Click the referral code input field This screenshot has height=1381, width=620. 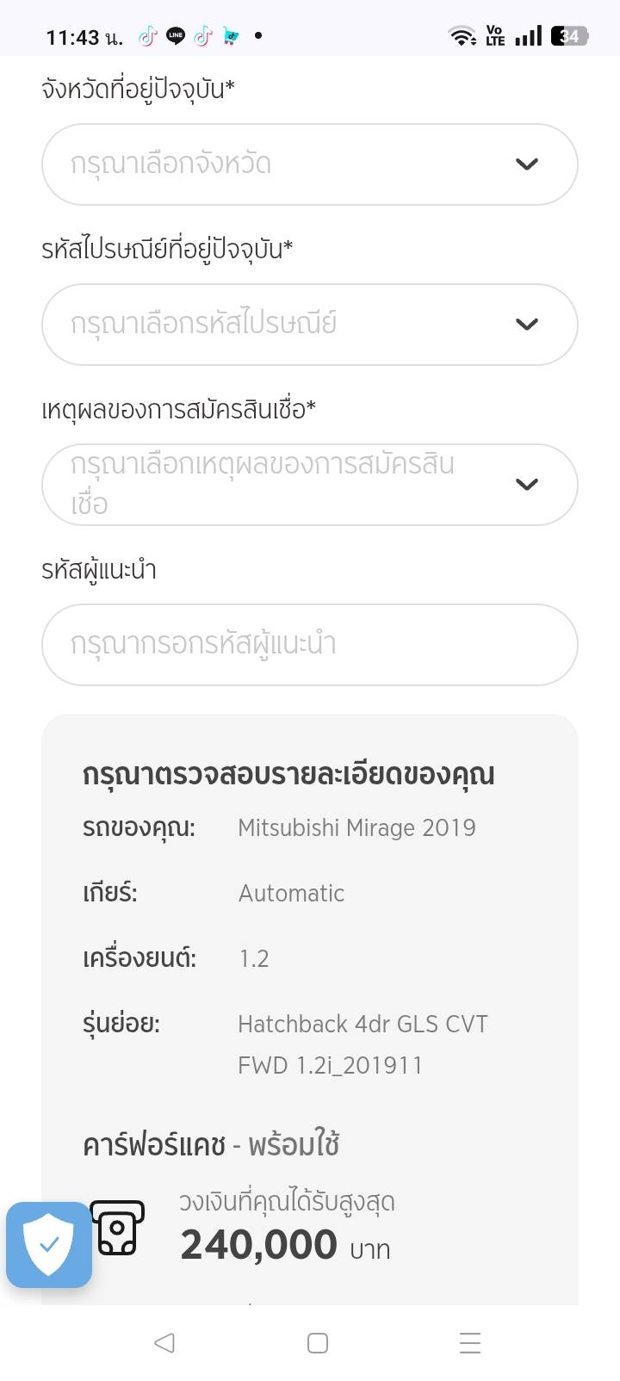click(x=309, y=645)
